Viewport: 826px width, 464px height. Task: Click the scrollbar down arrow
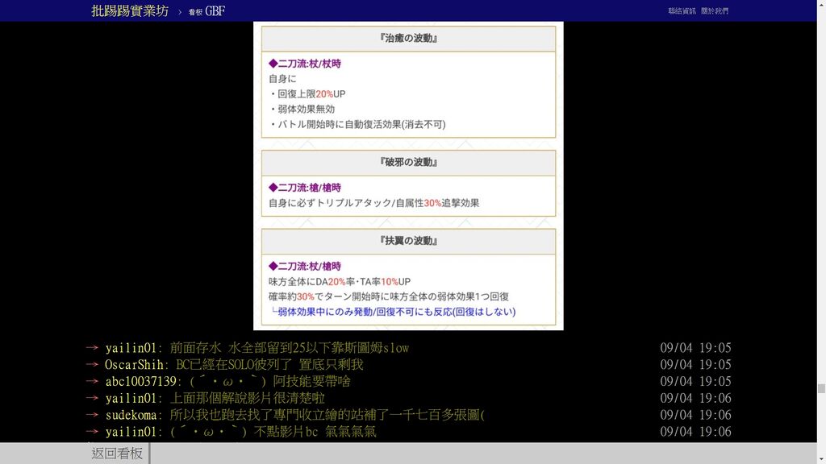click(x=821, y=460)
